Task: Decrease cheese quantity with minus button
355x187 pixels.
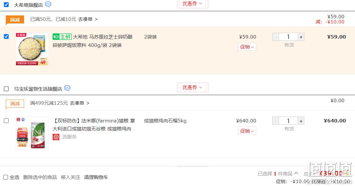Action: click(x=275, y=37)
